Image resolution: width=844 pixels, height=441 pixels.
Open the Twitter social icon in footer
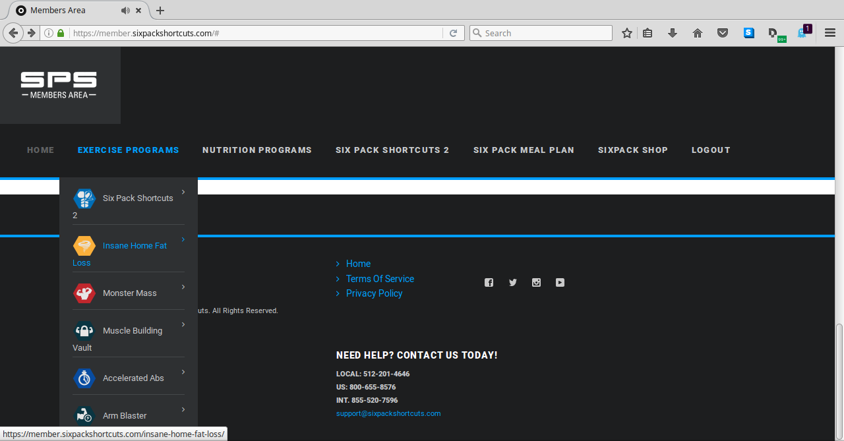pyautogui.click(x=513, y=283)
